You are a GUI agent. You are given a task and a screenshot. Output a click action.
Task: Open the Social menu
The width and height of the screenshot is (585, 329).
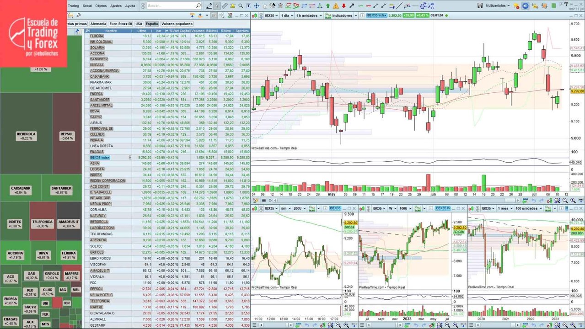[87, 5]
